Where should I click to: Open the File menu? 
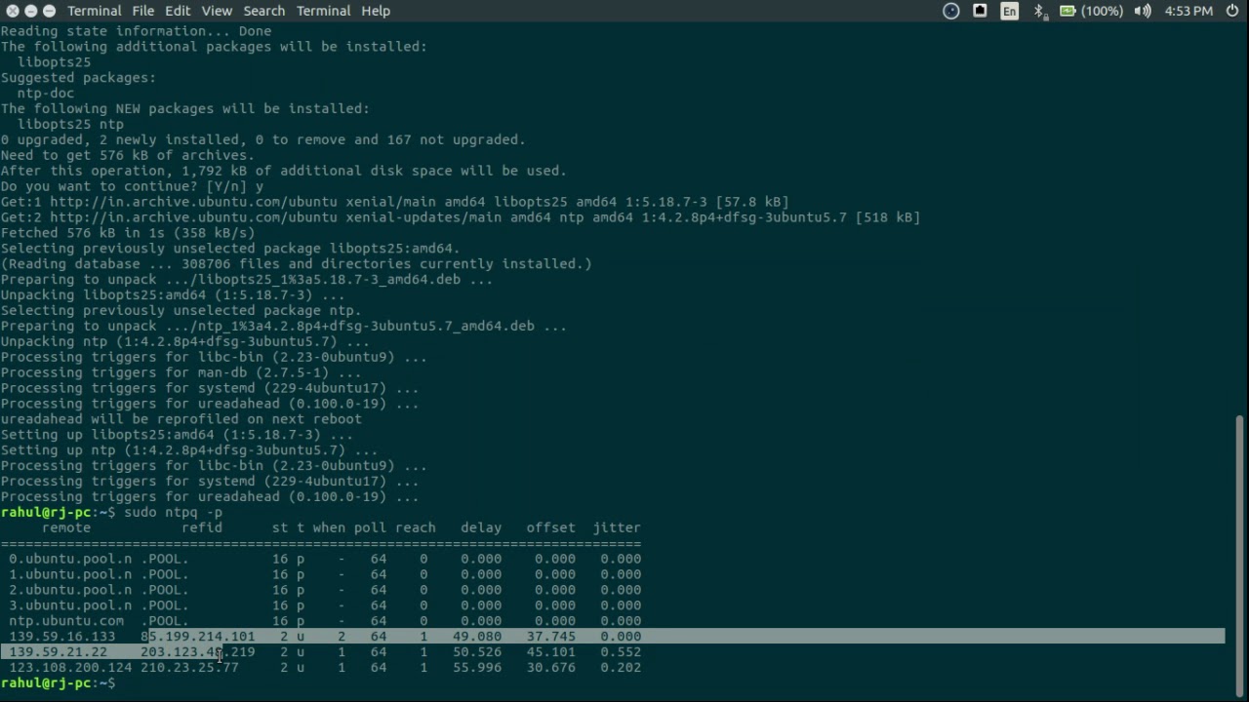click(143, 11)
